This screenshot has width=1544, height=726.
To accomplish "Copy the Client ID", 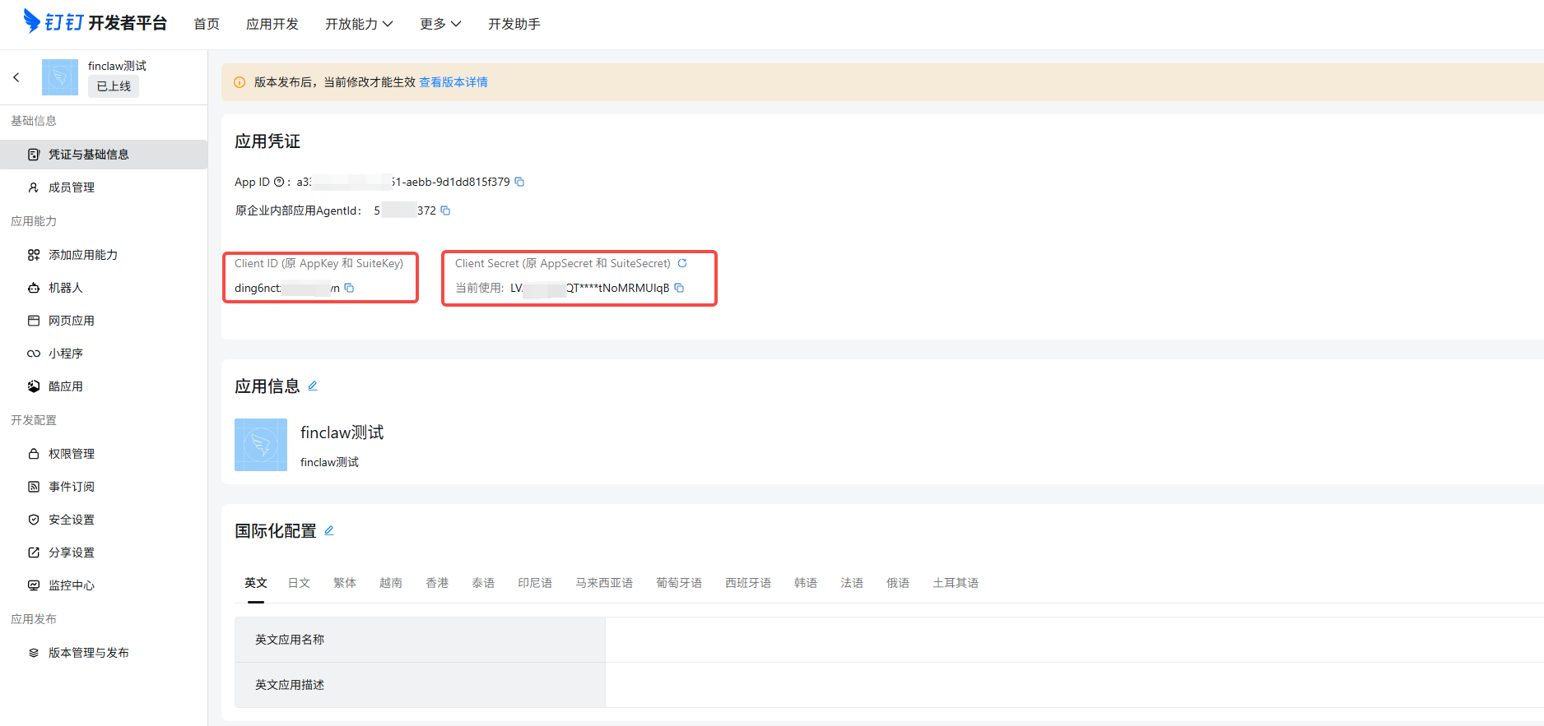I will pos(349,288).
